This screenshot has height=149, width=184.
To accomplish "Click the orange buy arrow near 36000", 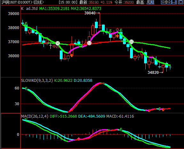I will pyautogui.click(x=72, y=55).
